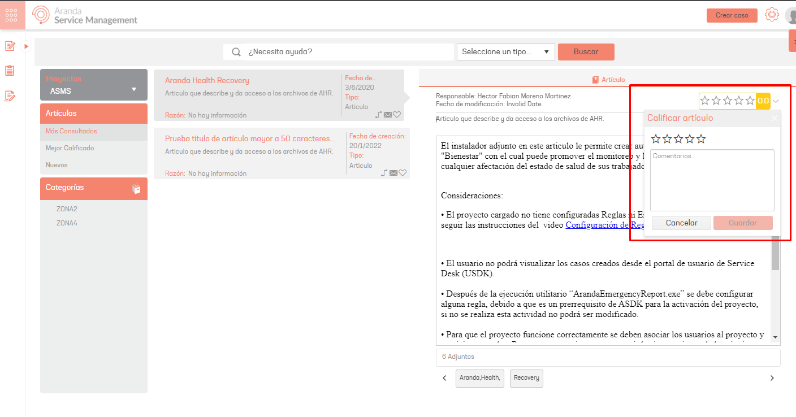The image size is (796, 417).
Task: Open the 'Nuevos' articles filter
Action: pyautogui.click(x=57, y=165)
